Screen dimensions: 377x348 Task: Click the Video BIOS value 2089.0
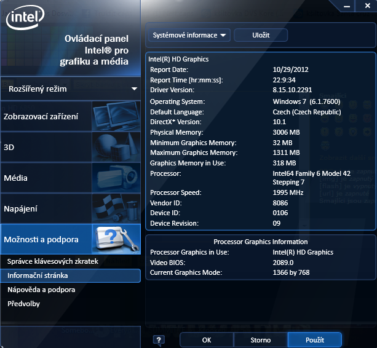click(283, 263)
